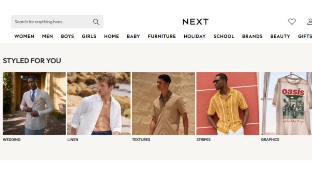Go to the FURNITURE section
Screen dimensions: 312x178
(162, 36)
